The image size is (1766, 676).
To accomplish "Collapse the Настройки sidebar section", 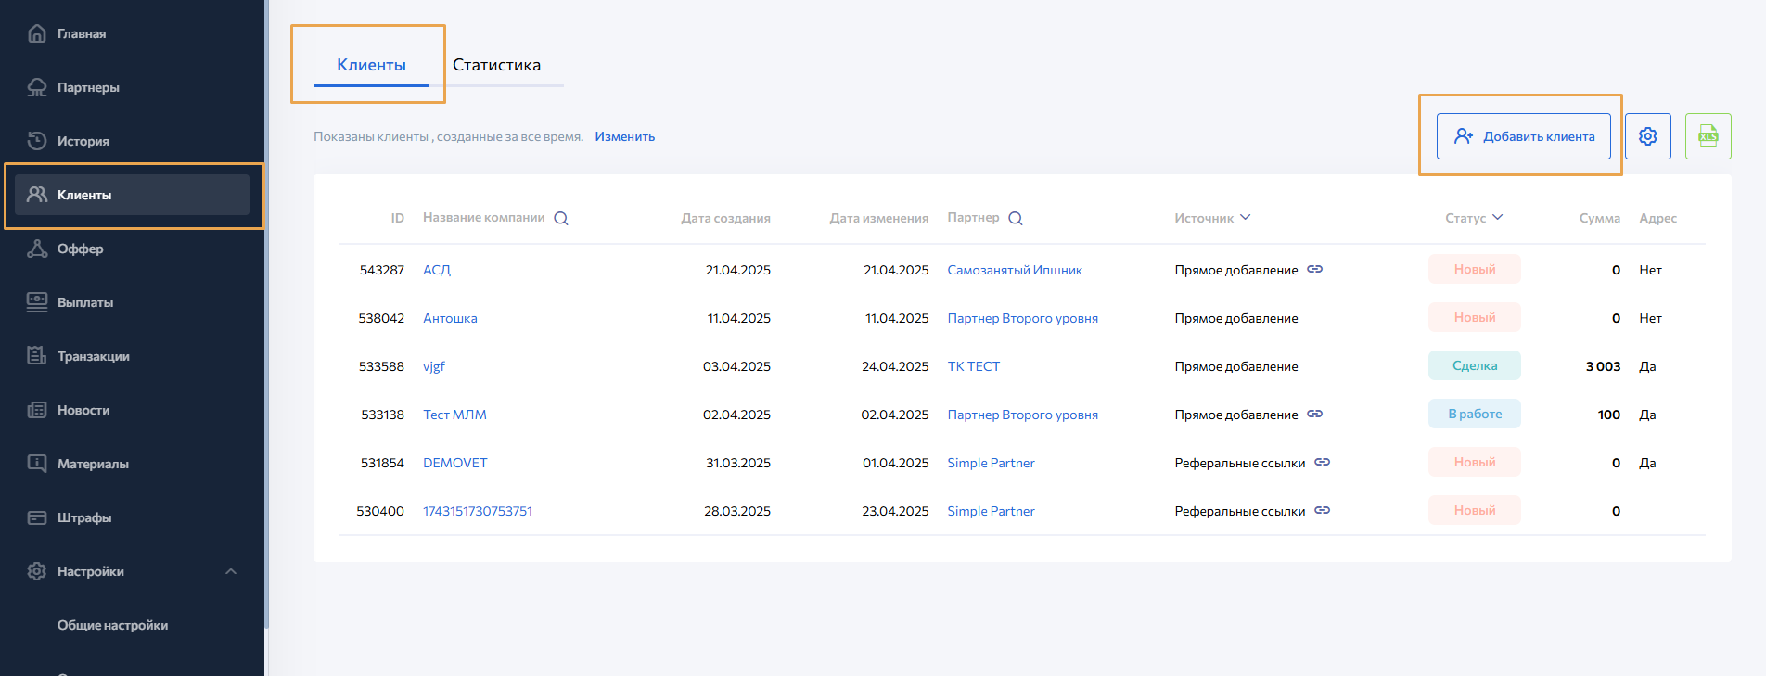I will 231,571.
